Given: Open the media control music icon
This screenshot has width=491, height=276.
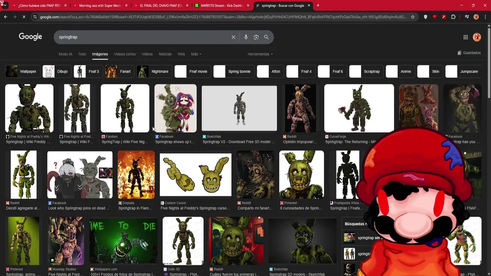Looking at the screenshot, I should pyautogui.click(x=467, y=17).
